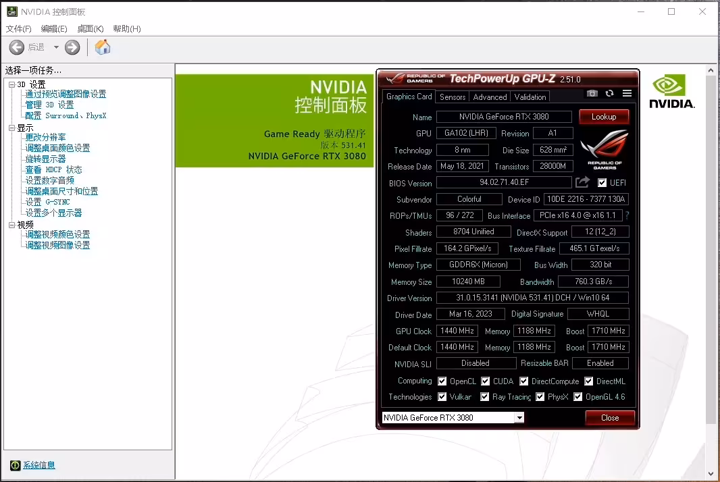Click the BIOS Version field 94.02.71.40.EF
The width and height of the screenshot is (720, 482).
click(x=504, y=182)
